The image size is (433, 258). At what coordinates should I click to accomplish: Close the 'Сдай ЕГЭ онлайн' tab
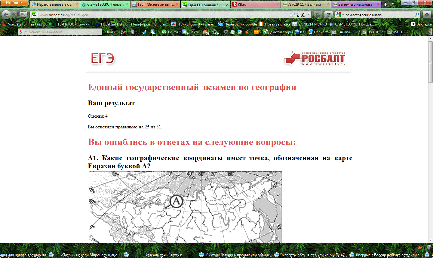227,5
